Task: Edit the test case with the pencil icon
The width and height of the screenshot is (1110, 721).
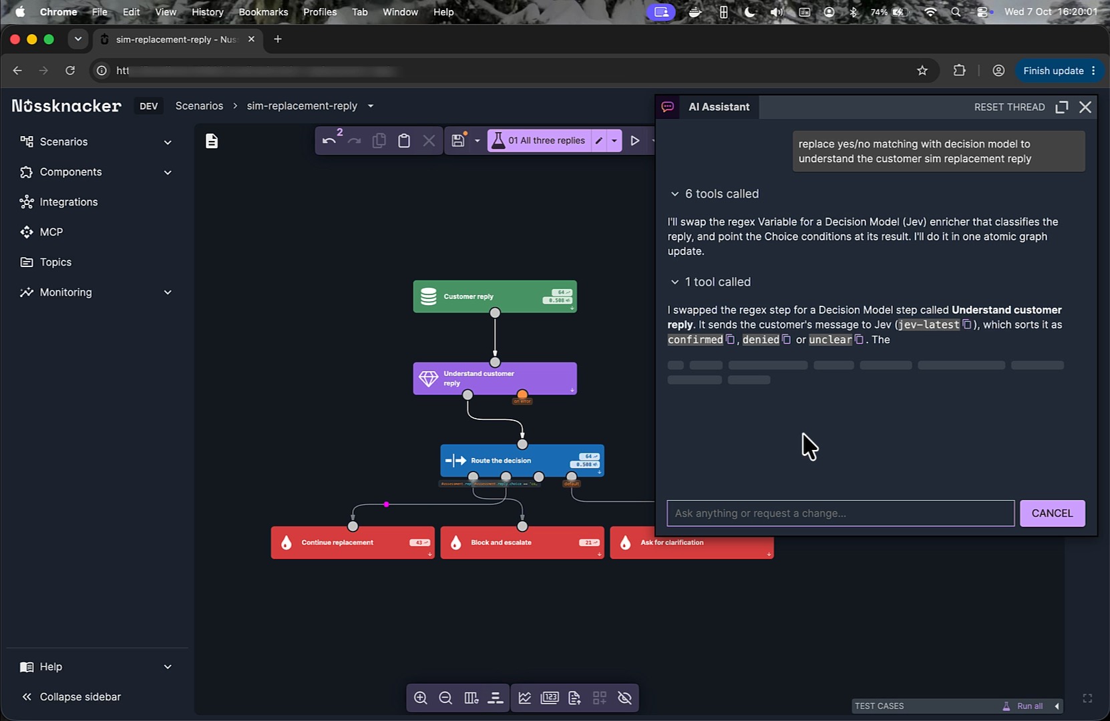Action: point(599,141)
